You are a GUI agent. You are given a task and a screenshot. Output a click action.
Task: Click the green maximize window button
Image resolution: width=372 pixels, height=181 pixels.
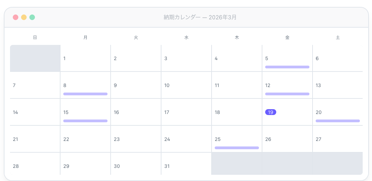click(x=32, y=17)
